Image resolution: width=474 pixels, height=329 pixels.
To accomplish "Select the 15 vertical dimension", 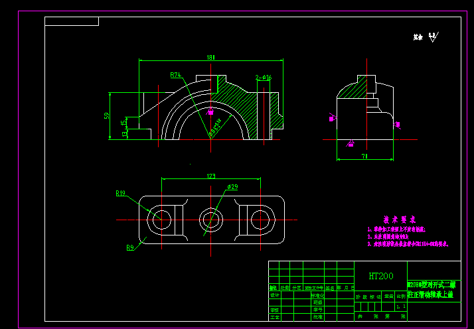I will (x=123, y=123).
